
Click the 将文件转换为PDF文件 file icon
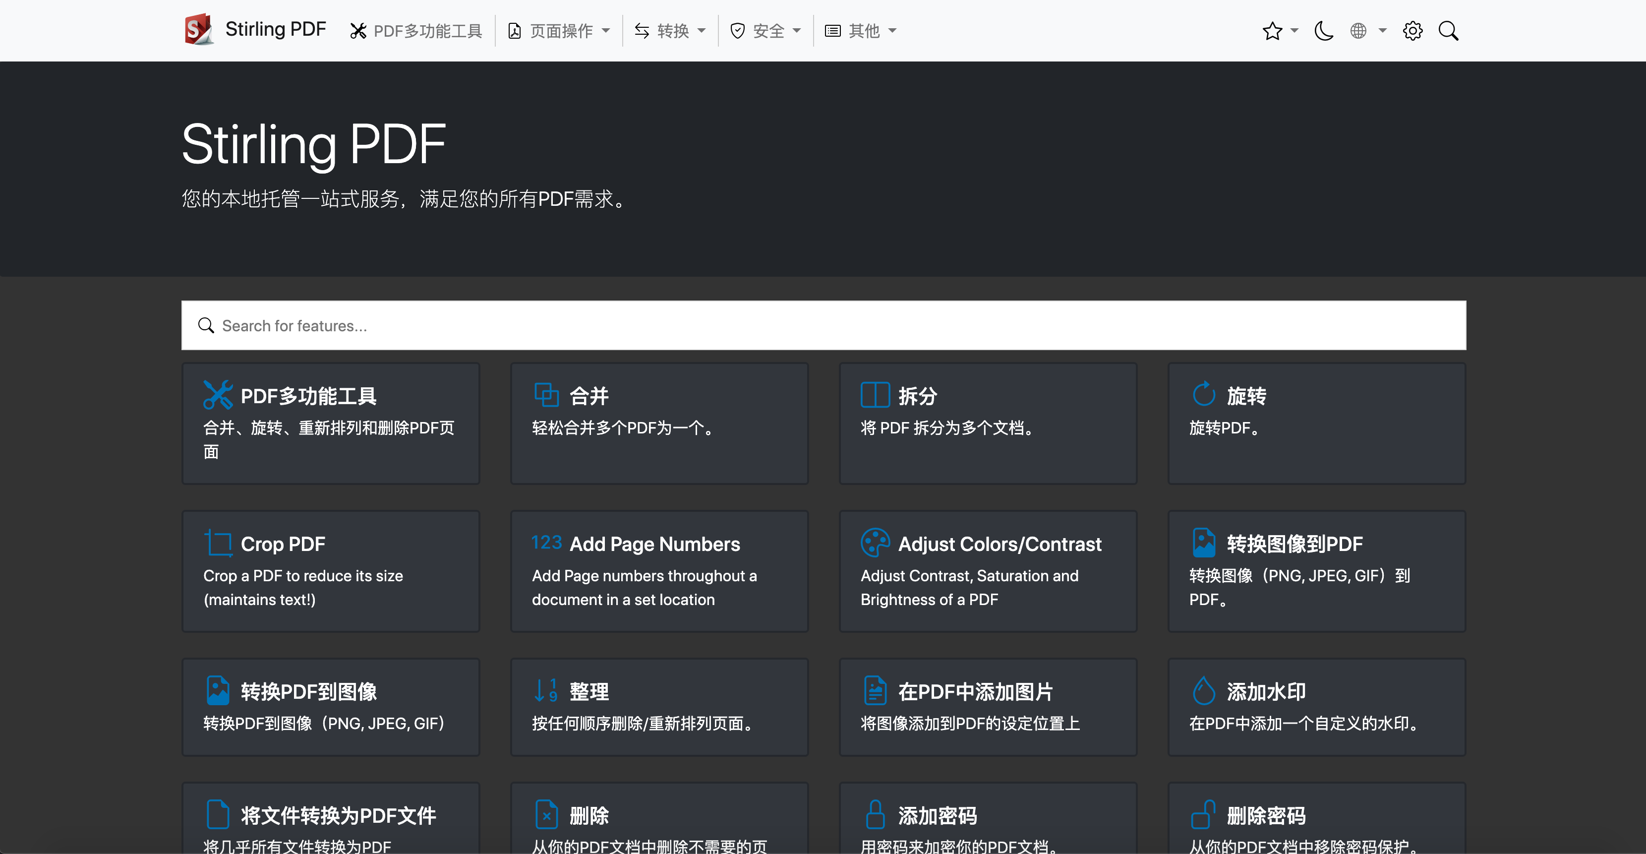pyautogui.click(x=218, y=814)
